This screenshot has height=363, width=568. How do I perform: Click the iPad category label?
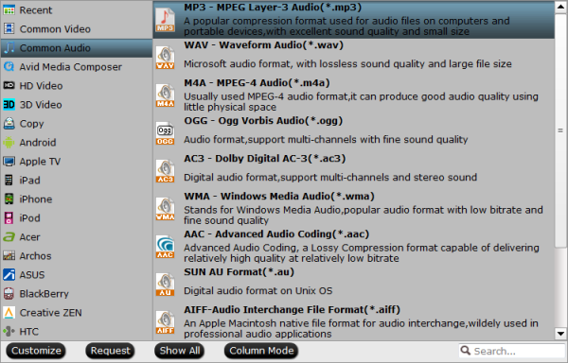pos(29,180)
